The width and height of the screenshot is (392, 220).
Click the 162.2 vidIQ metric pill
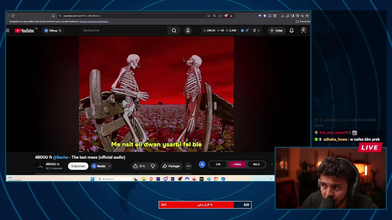pos(256,164)
